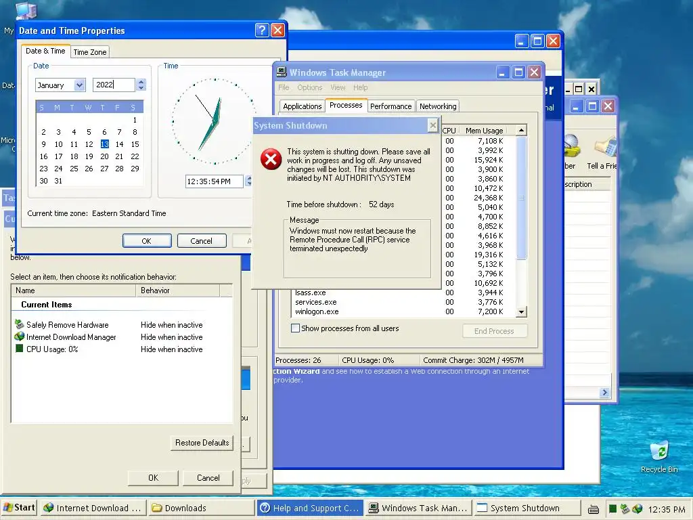Click Cancel in the notifications customize dialog
The height and width of the screenshot is (520, 693).
(x=208, y=477)
